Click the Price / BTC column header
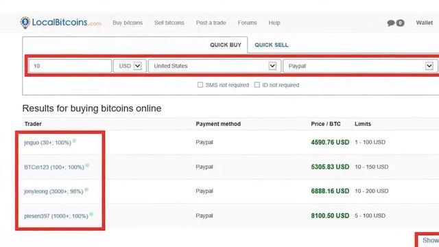Image resolution: width=439 pixels, height=247 pixels. pyautogui.click(x=326, y=123)
